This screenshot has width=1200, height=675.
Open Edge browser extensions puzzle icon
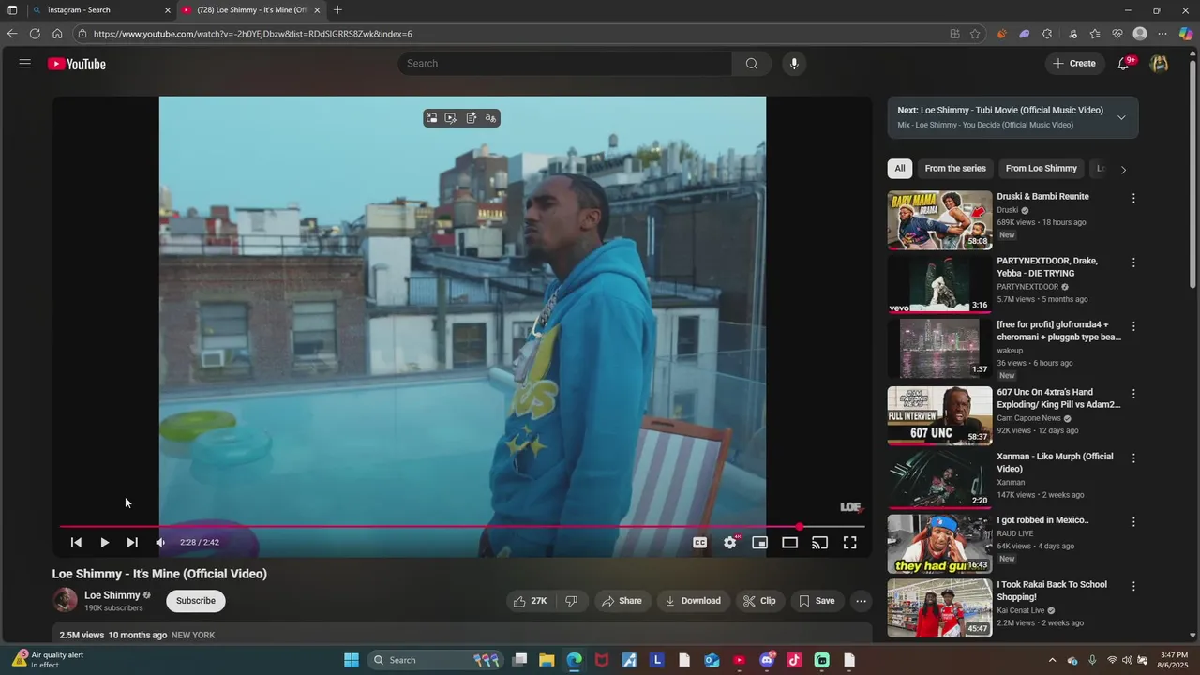point(1047,34)
